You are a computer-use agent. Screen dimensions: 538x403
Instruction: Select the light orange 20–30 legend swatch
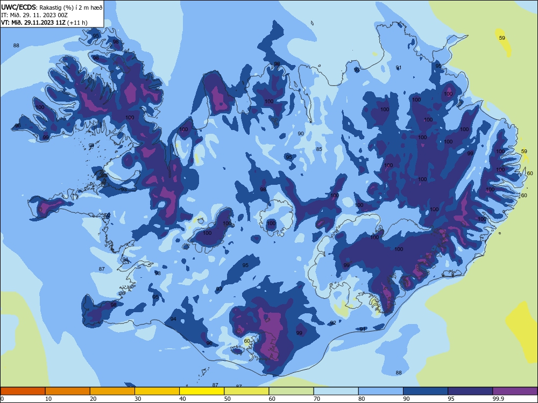click(x=112, y=391)
